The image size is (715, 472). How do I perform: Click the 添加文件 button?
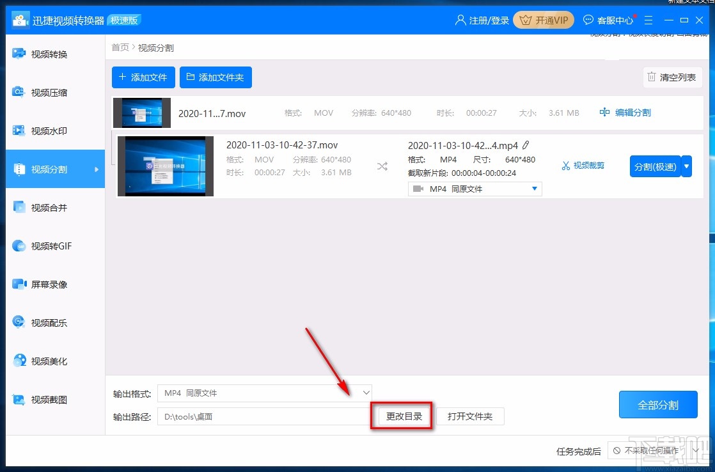pos(143,77)
